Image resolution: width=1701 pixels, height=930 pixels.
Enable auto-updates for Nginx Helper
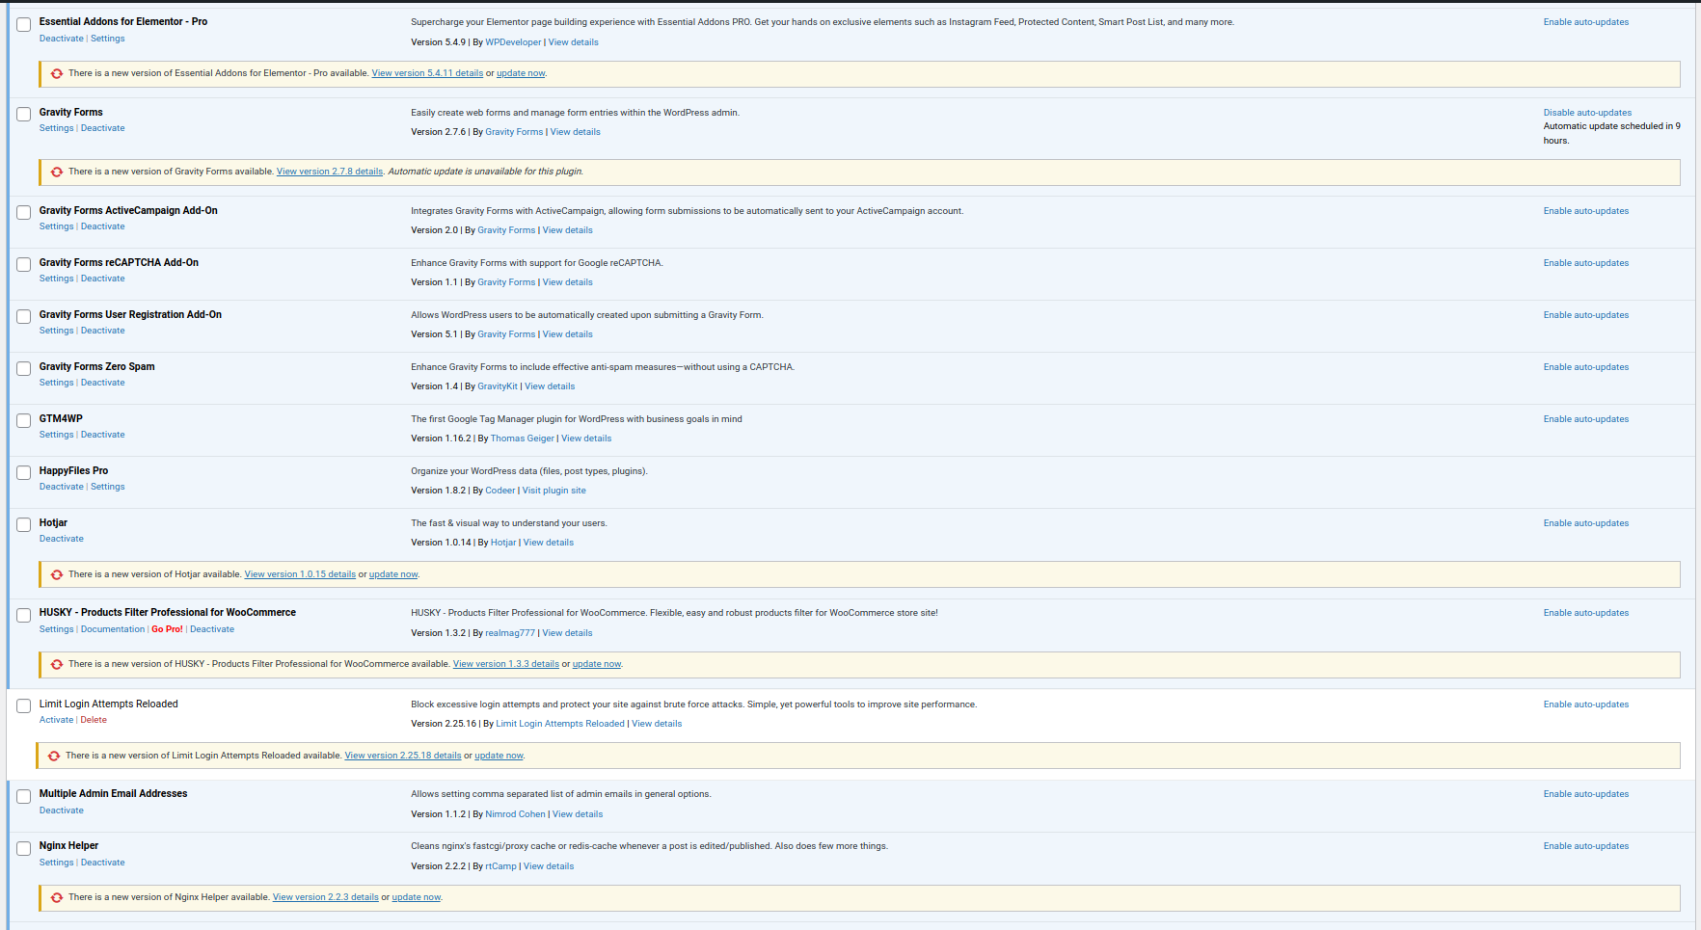[x=1585, y=846]
